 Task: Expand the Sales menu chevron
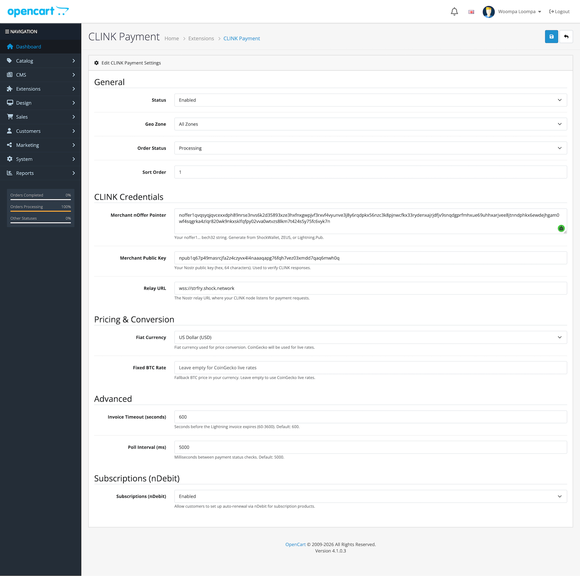tap(74, 117)
